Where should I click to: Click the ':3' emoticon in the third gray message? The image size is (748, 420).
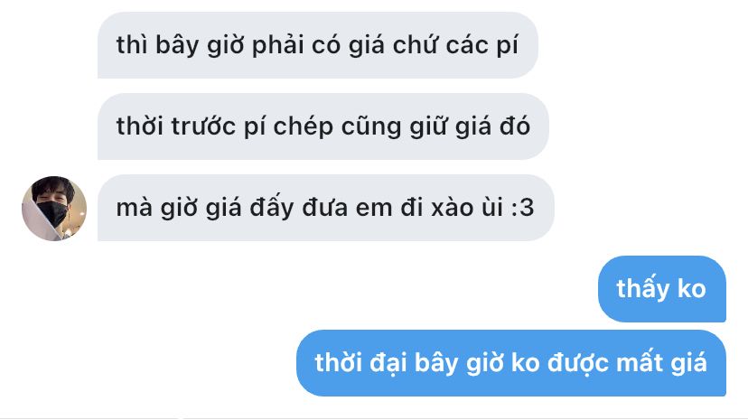pyautogui.click(x=522, y=208)
